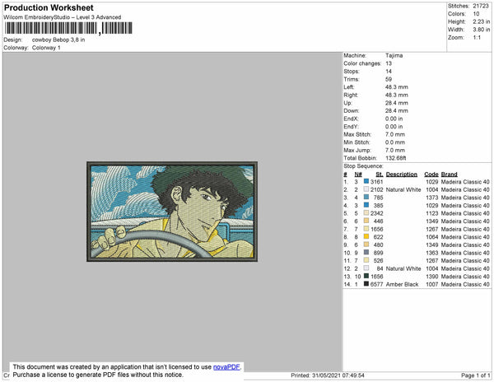
Task: Click the "Description" column header
Action: pos(402,175)
